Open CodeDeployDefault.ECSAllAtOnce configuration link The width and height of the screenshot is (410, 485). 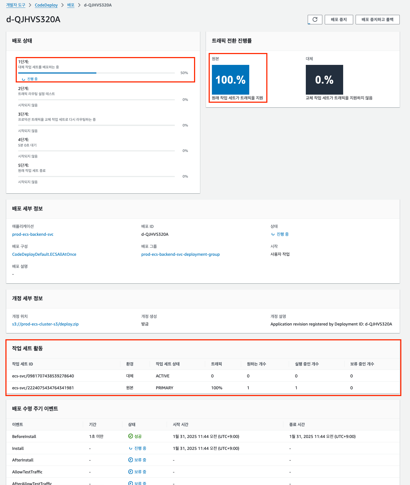pos(44,254)
